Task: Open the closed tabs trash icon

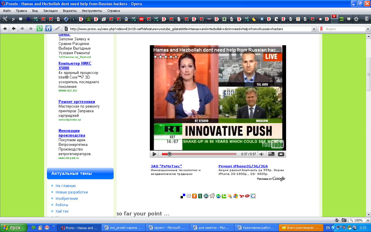Action: (x=367, y=19)
